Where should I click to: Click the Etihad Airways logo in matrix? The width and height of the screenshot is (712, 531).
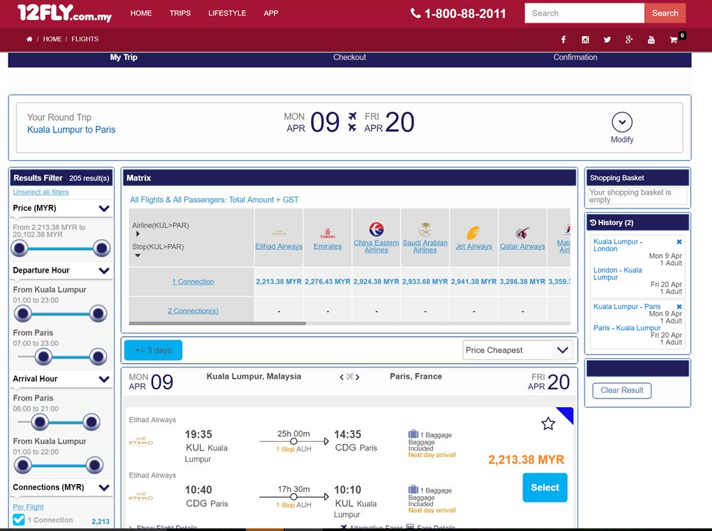[279, 233]
